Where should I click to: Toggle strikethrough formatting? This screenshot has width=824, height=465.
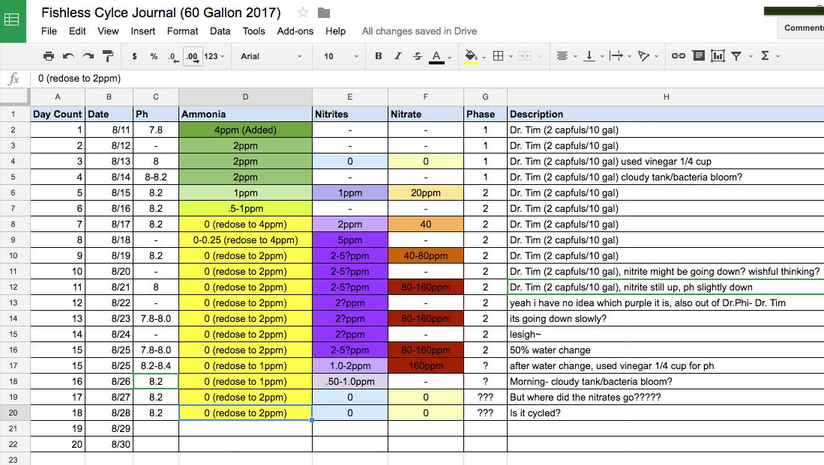click(x=417, y=56)
